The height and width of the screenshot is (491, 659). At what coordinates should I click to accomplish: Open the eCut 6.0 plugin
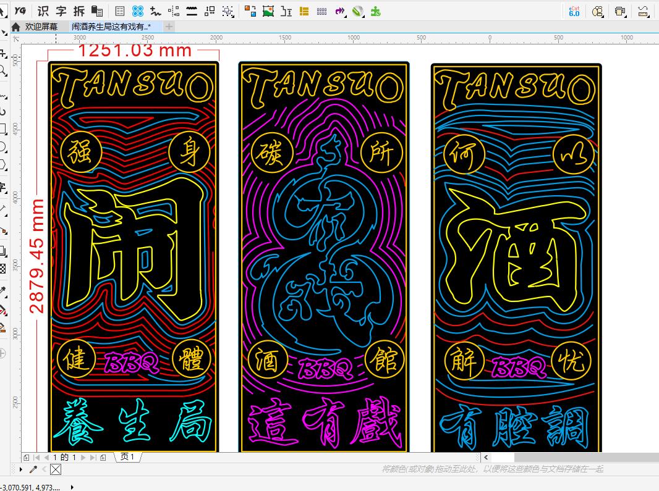click(x=574, y=11)
